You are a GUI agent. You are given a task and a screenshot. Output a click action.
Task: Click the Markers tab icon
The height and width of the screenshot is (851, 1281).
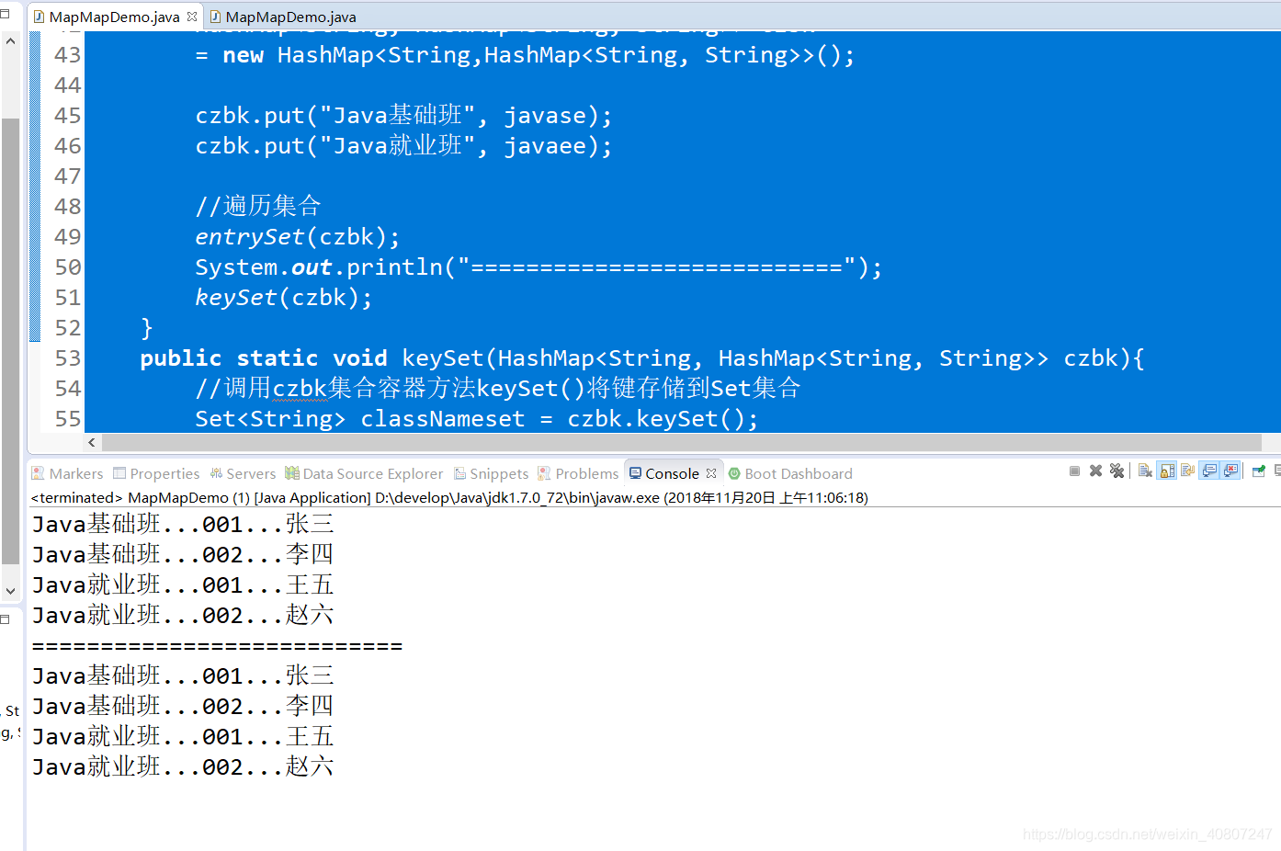click(38, 473)
